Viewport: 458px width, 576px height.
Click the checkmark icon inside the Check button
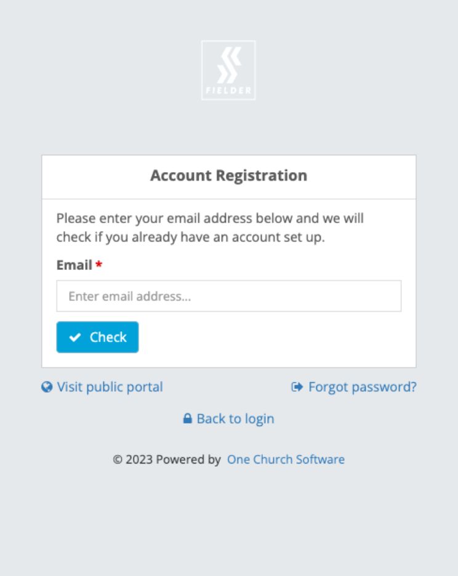point(76,337)
